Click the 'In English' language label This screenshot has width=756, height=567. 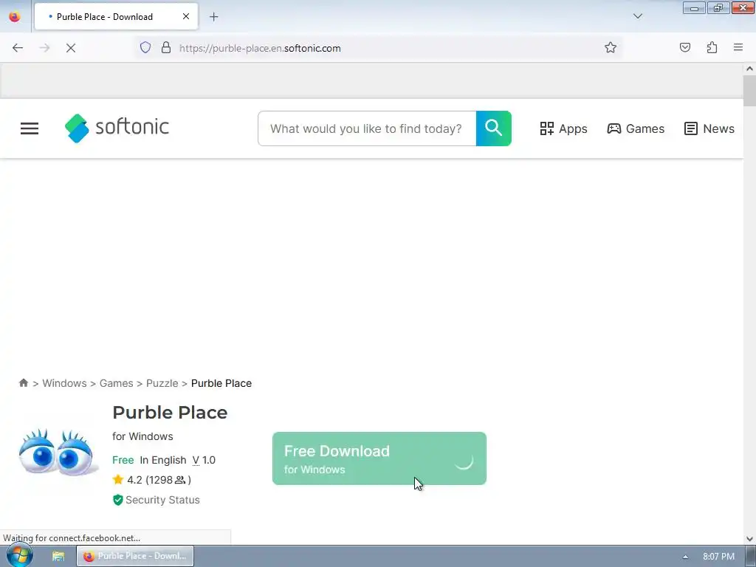click(x=163, y=460)
